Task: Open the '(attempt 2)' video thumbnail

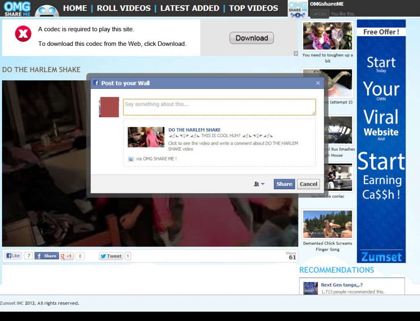Action: [339, 83]
